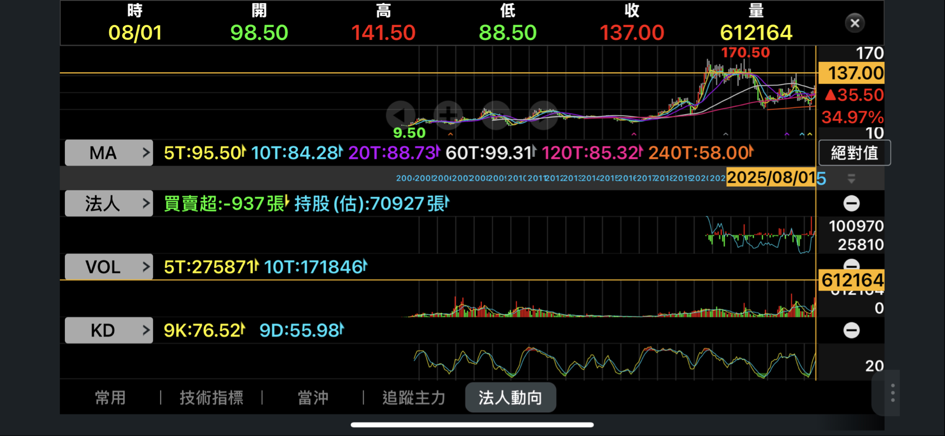The height and width of the screenshot is (436, 945).
Task: Open the 法人 indicator selector
Action: coord(109,204)
